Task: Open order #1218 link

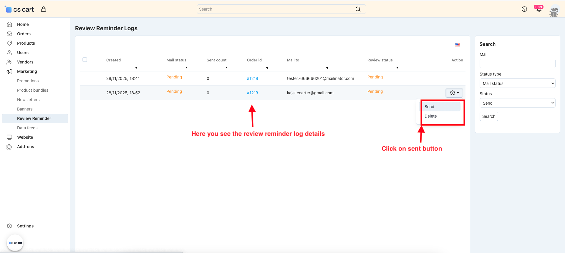Action: pyautogui.click(x=252, y=78)
